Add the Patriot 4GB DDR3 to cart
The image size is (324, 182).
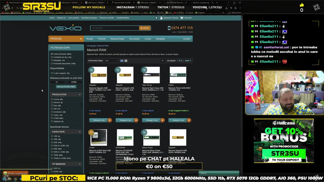179,120
